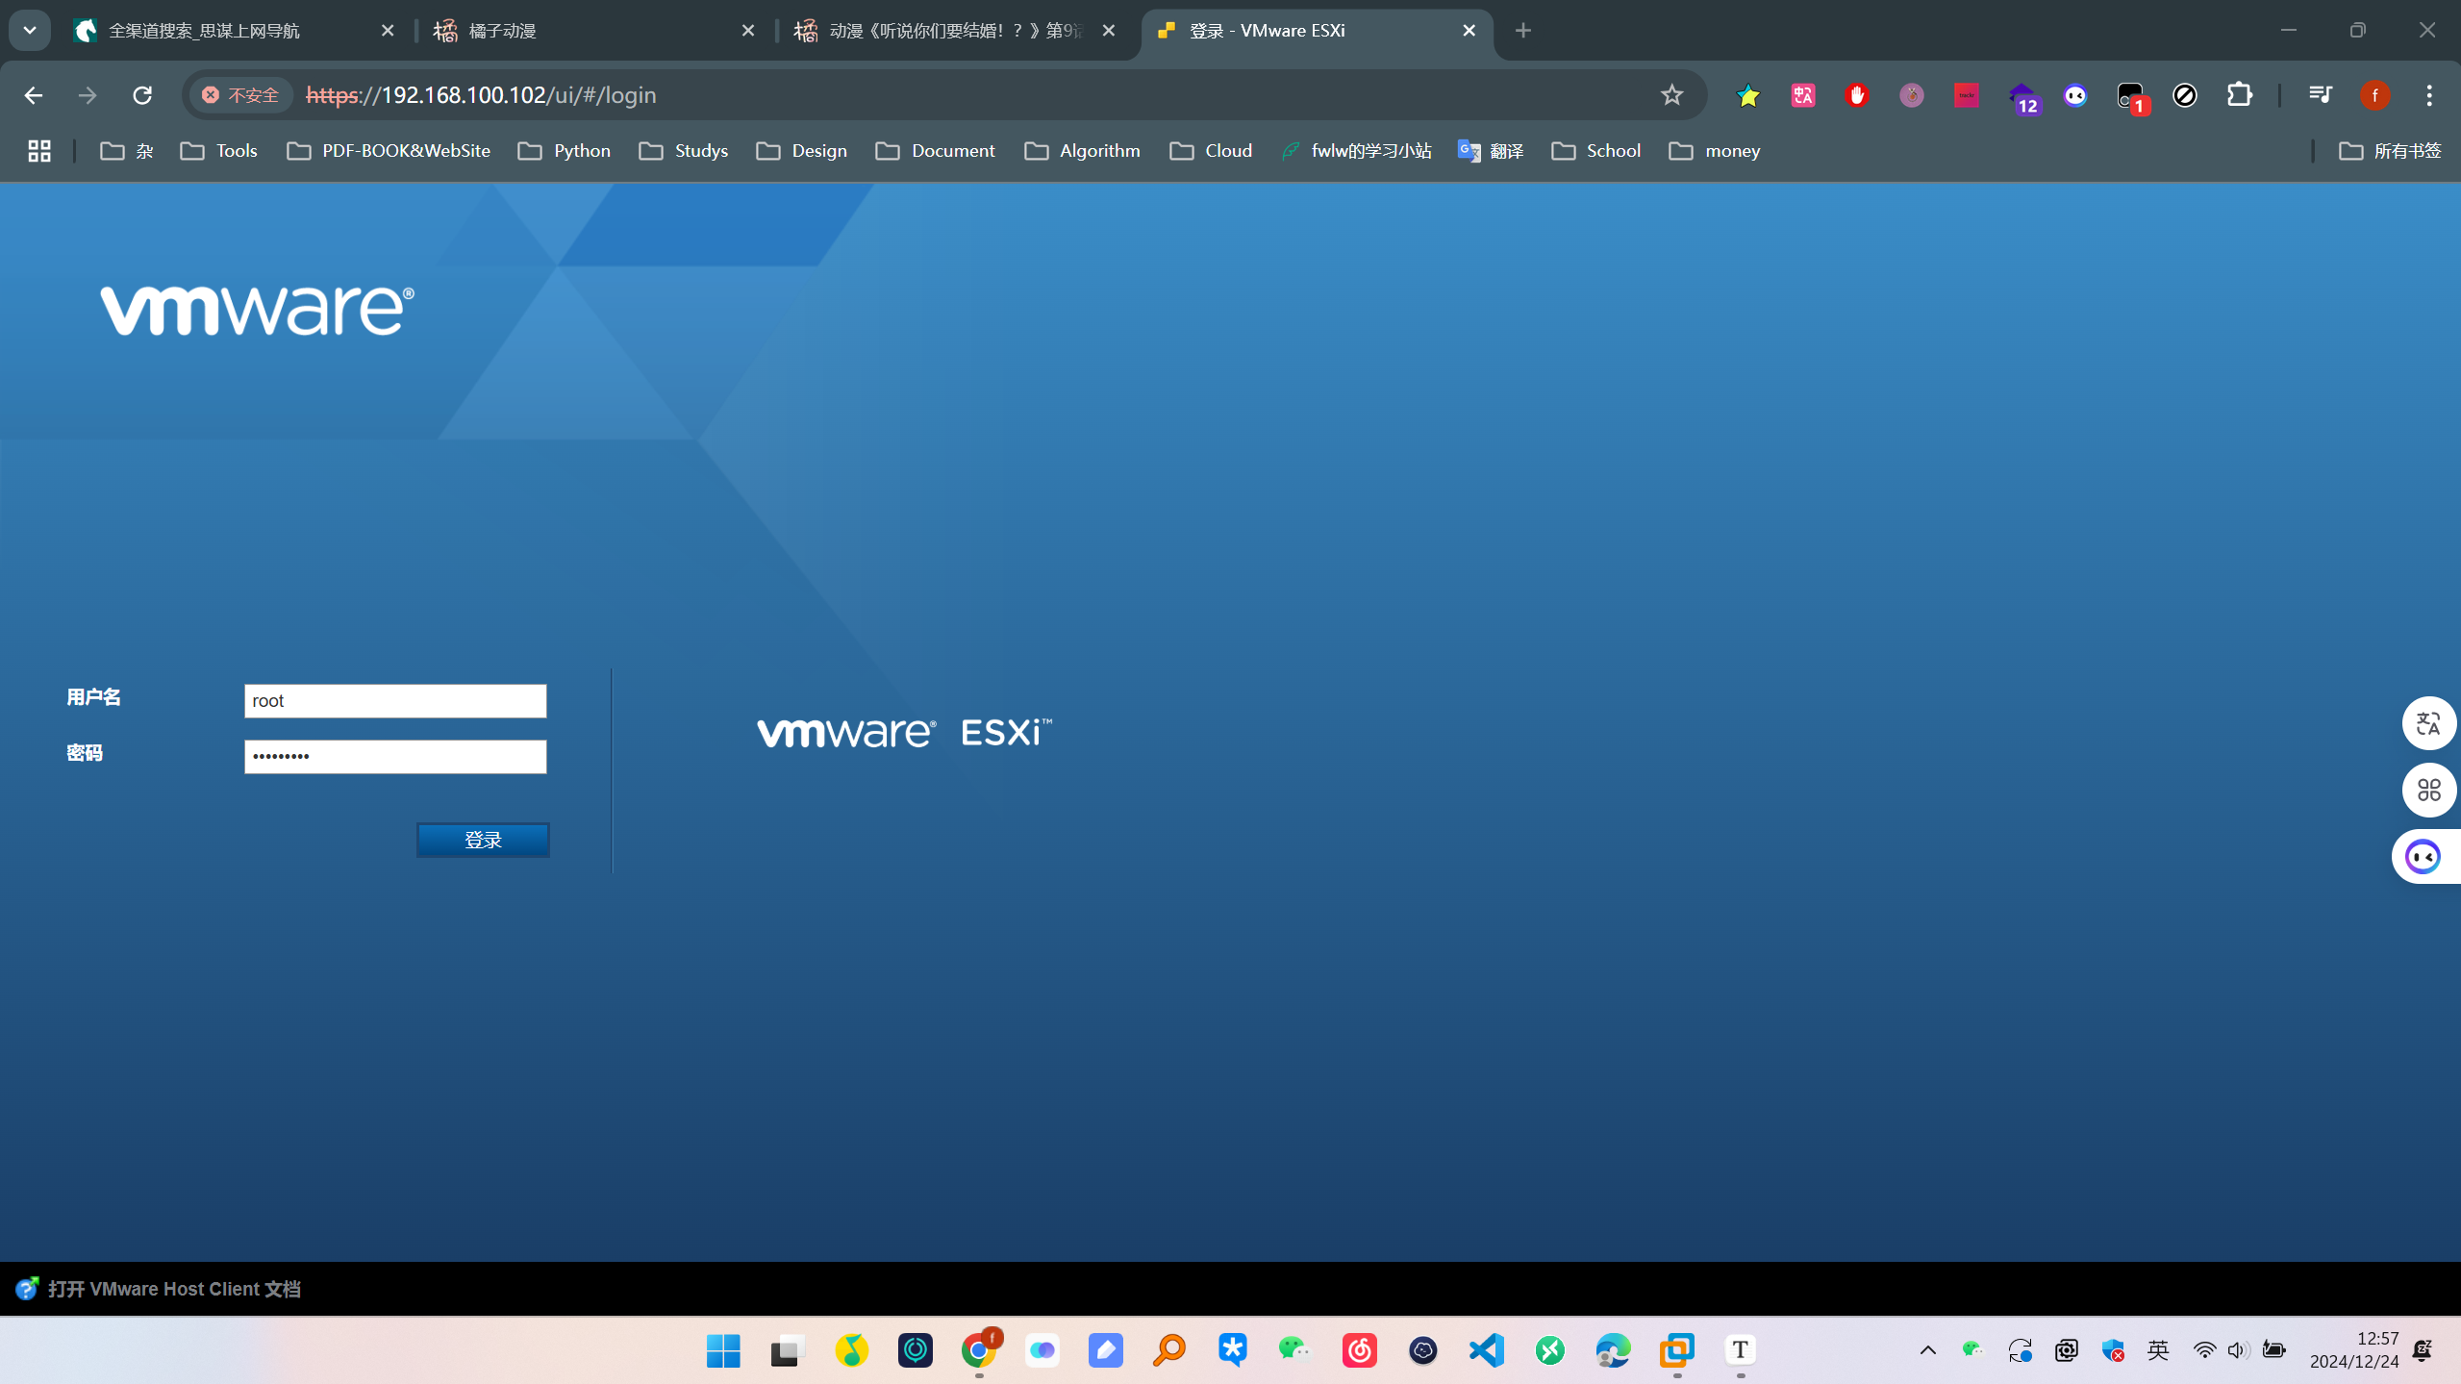Image resolution: width=2461 pixels, height=1384 pixels.
Task: Open the Chrome profile avatar
Action: tap(2374, 95)
